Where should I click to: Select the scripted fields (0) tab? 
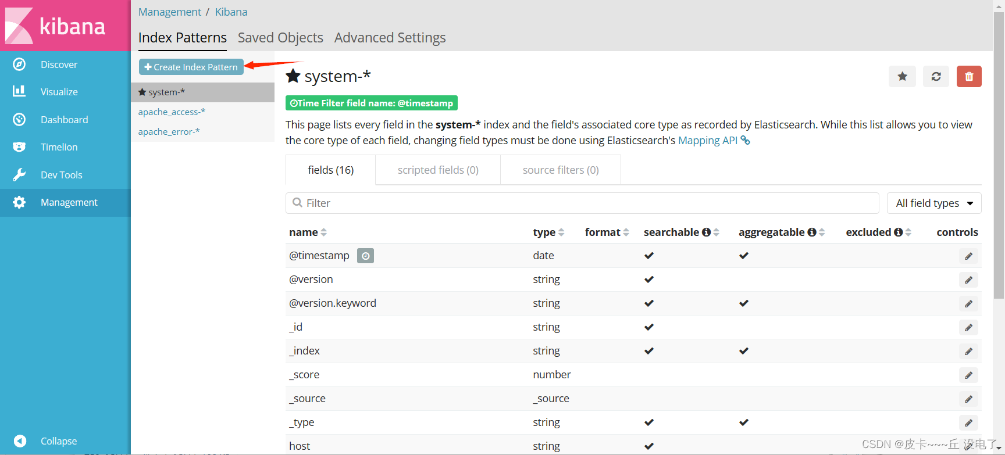tap(438, 170)
